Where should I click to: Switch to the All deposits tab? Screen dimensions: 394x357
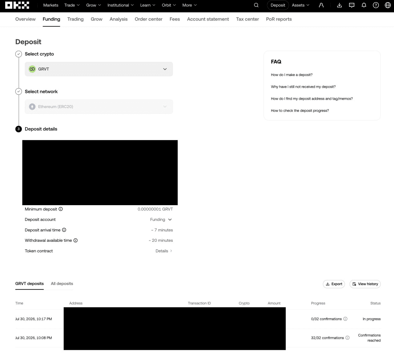click(62, 283)
